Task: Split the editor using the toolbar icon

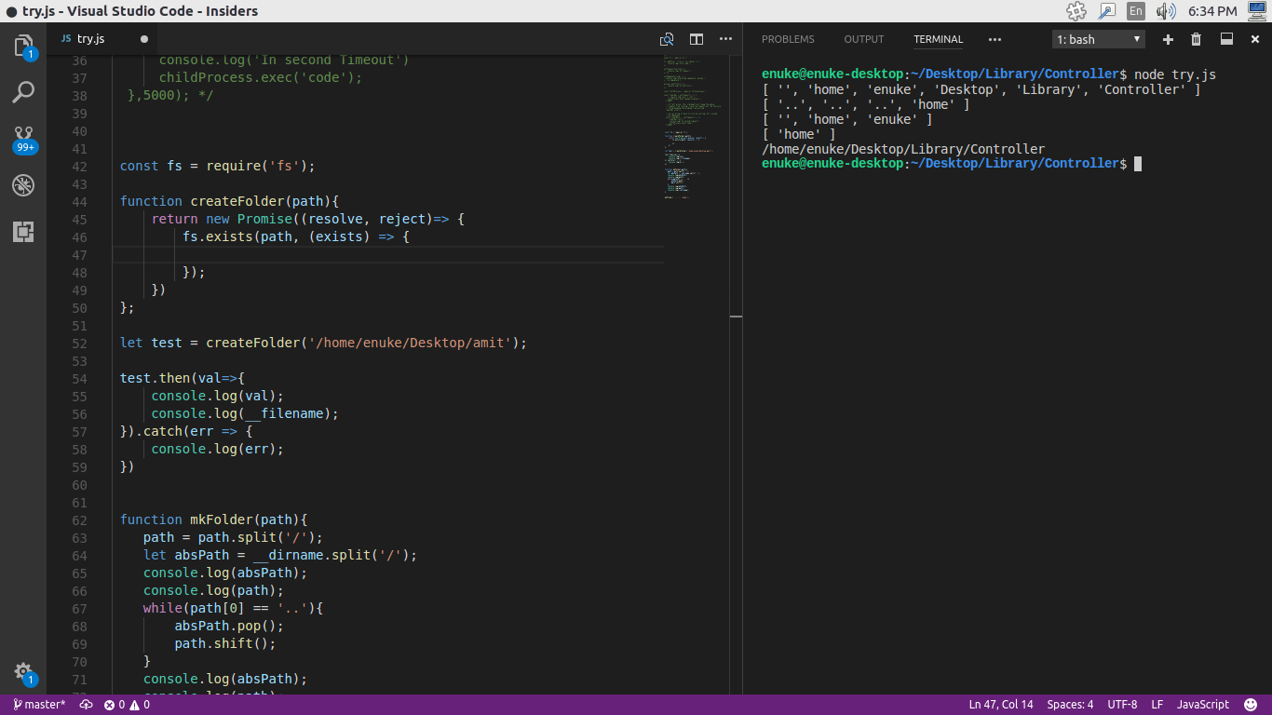Action: 696,40
